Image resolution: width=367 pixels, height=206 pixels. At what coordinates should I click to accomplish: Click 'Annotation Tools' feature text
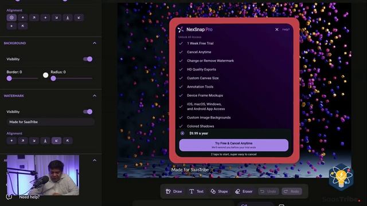[x=200, y=86]
